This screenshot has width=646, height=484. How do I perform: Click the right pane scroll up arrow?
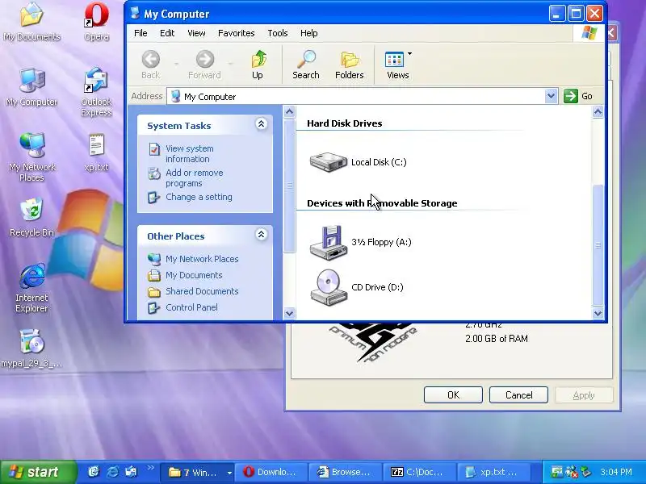coord(598,111)
